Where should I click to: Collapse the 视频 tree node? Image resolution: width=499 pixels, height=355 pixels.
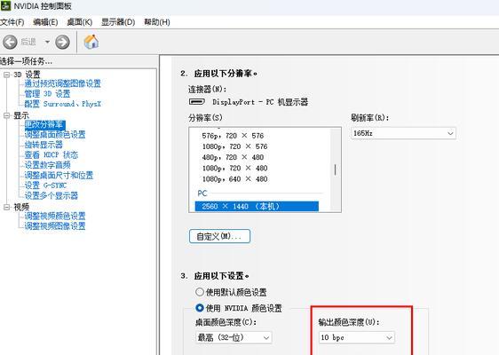click(x=7, y=207)
